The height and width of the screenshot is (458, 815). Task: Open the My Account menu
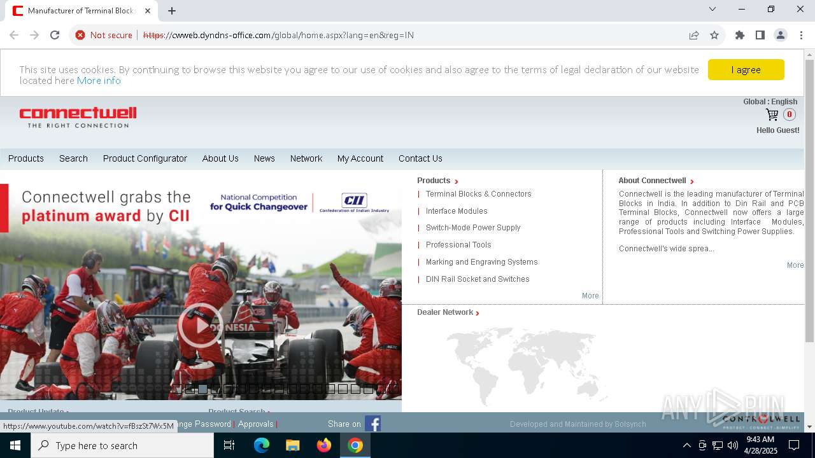(x=360, y=158)
